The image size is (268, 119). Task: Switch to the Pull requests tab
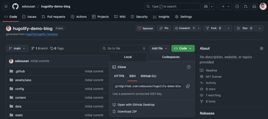[54, 17]
